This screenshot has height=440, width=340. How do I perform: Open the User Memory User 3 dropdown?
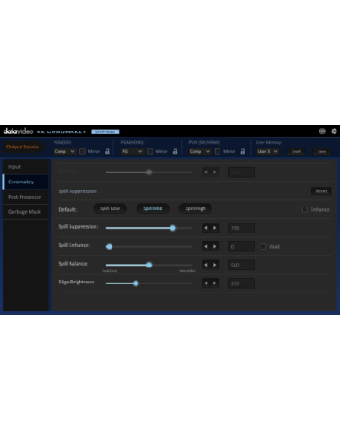tap(268, 151)
